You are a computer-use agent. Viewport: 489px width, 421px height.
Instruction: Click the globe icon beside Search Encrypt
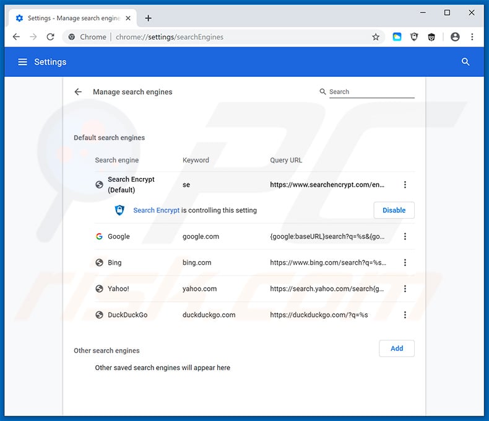click(x=99, y=185)
